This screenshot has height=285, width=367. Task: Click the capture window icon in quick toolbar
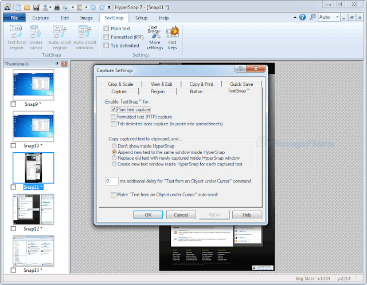[67, 7]
